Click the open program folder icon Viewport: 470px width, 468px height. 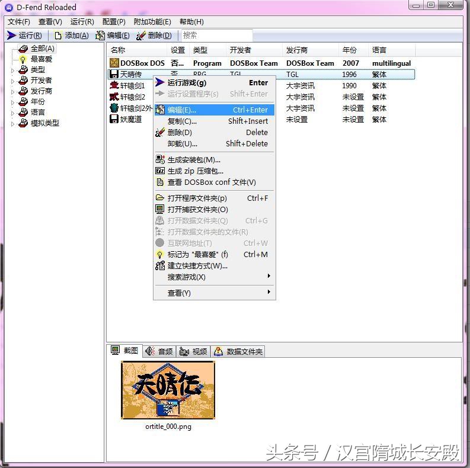pyautogui.click(x=160, y=198)
